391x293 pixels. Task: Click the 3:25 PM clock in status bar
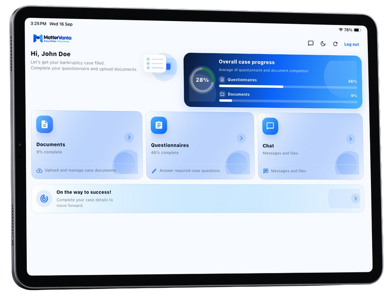pos(38,23)
